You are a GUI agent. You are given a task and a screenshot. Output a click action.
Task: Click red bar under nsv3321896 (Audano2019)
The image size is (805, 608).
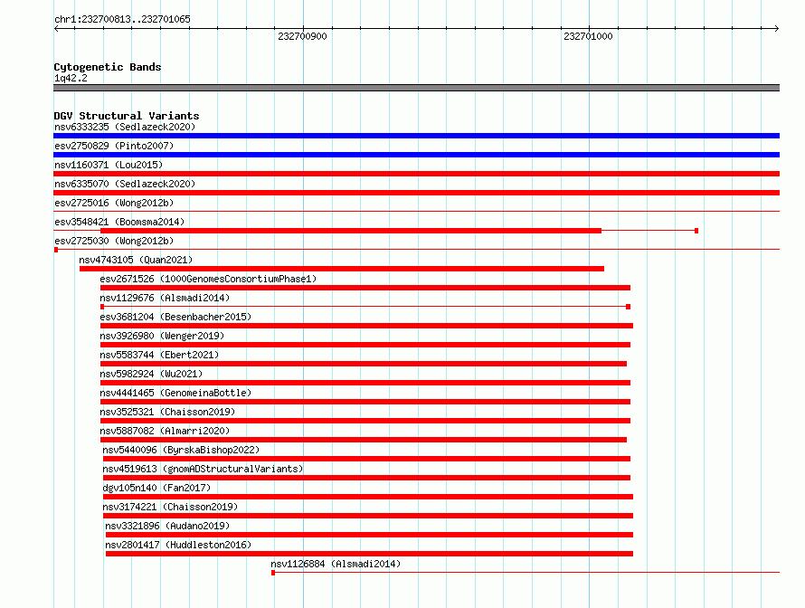[370, 535]
